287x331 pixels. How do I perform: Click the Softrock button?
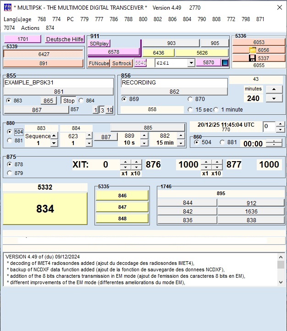pos(121,63)
